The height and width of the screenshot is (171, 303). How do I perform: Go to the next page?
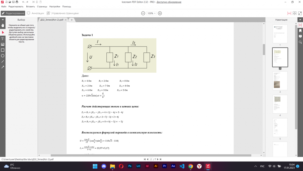click(x=158, y=159)
